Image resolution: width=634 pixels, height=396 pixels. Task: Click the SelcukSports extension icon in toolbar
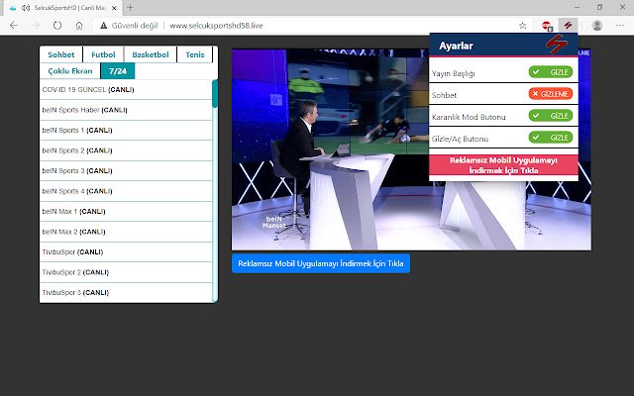[568, 26]
